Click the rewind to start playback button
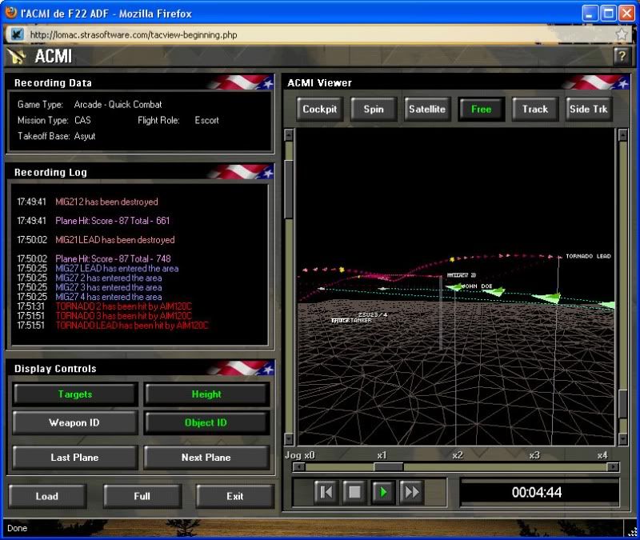The height and width of the screenshot is (540, 640). click(x=326, y=492)
